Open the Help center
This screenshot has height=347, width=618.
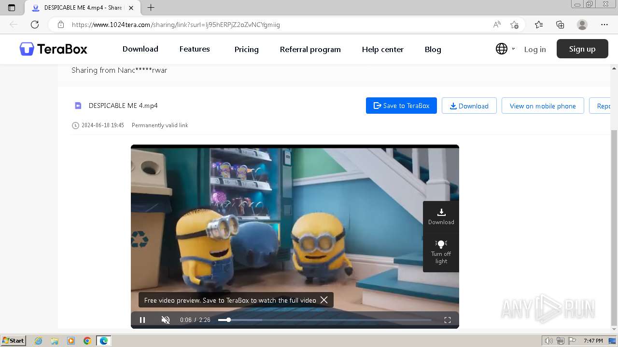[x=382, y=49]
